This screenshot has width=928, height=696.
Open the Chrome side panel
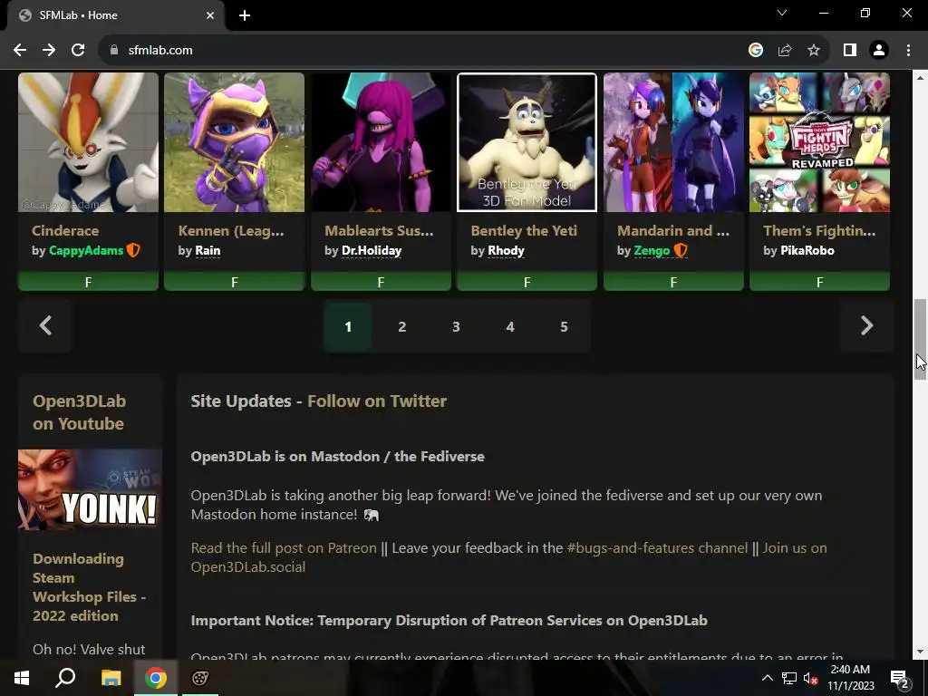[850, 51]
